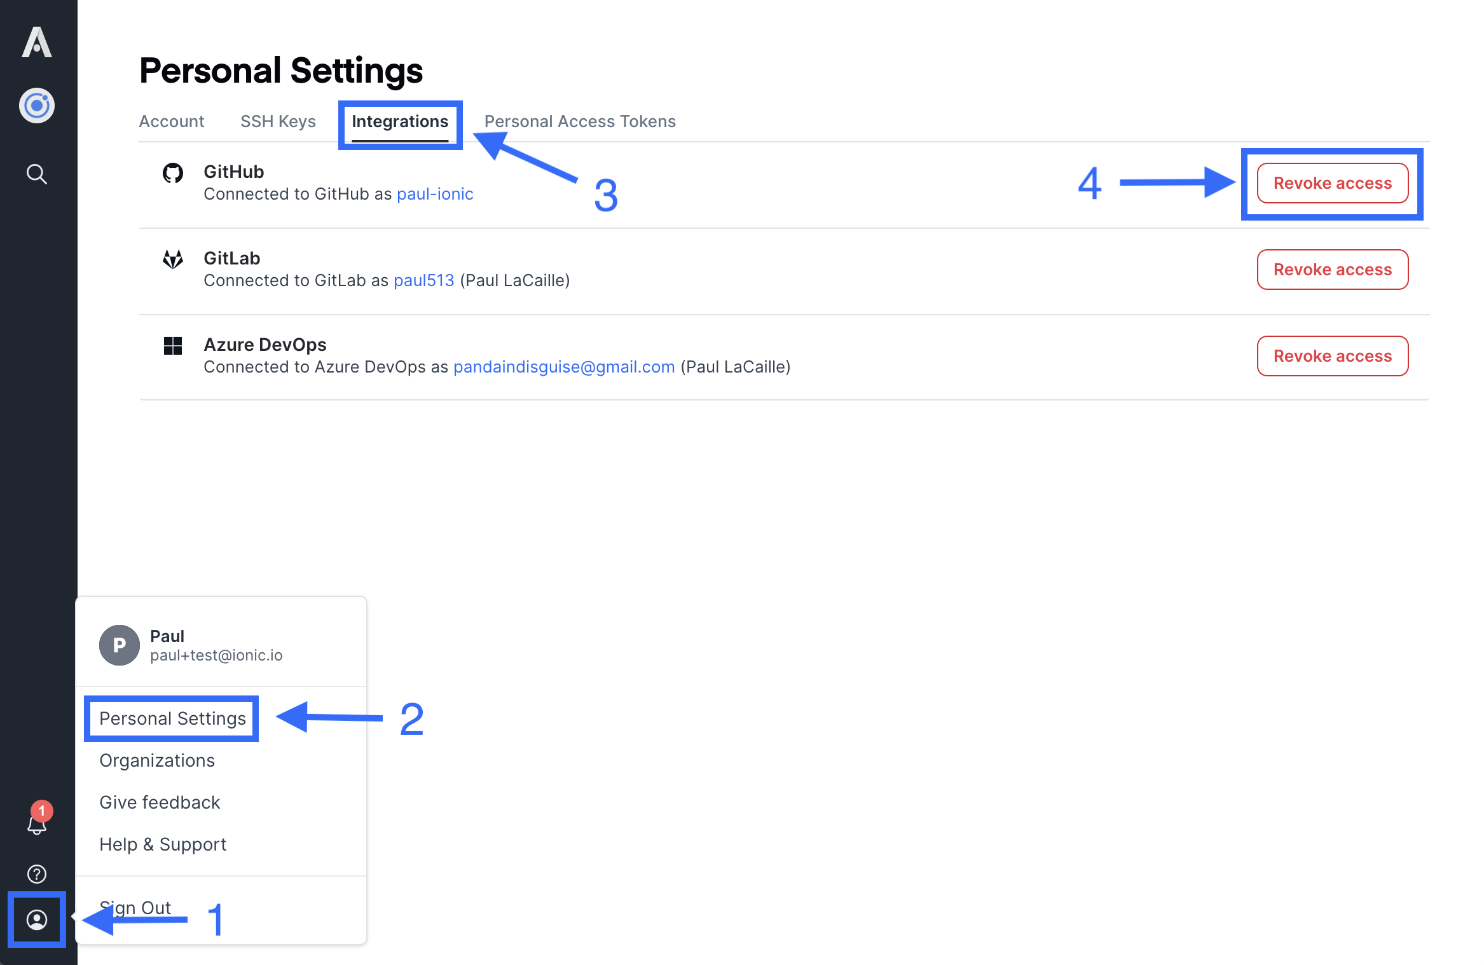Switch to the Account tab
1484x965 pixels.
172,121
